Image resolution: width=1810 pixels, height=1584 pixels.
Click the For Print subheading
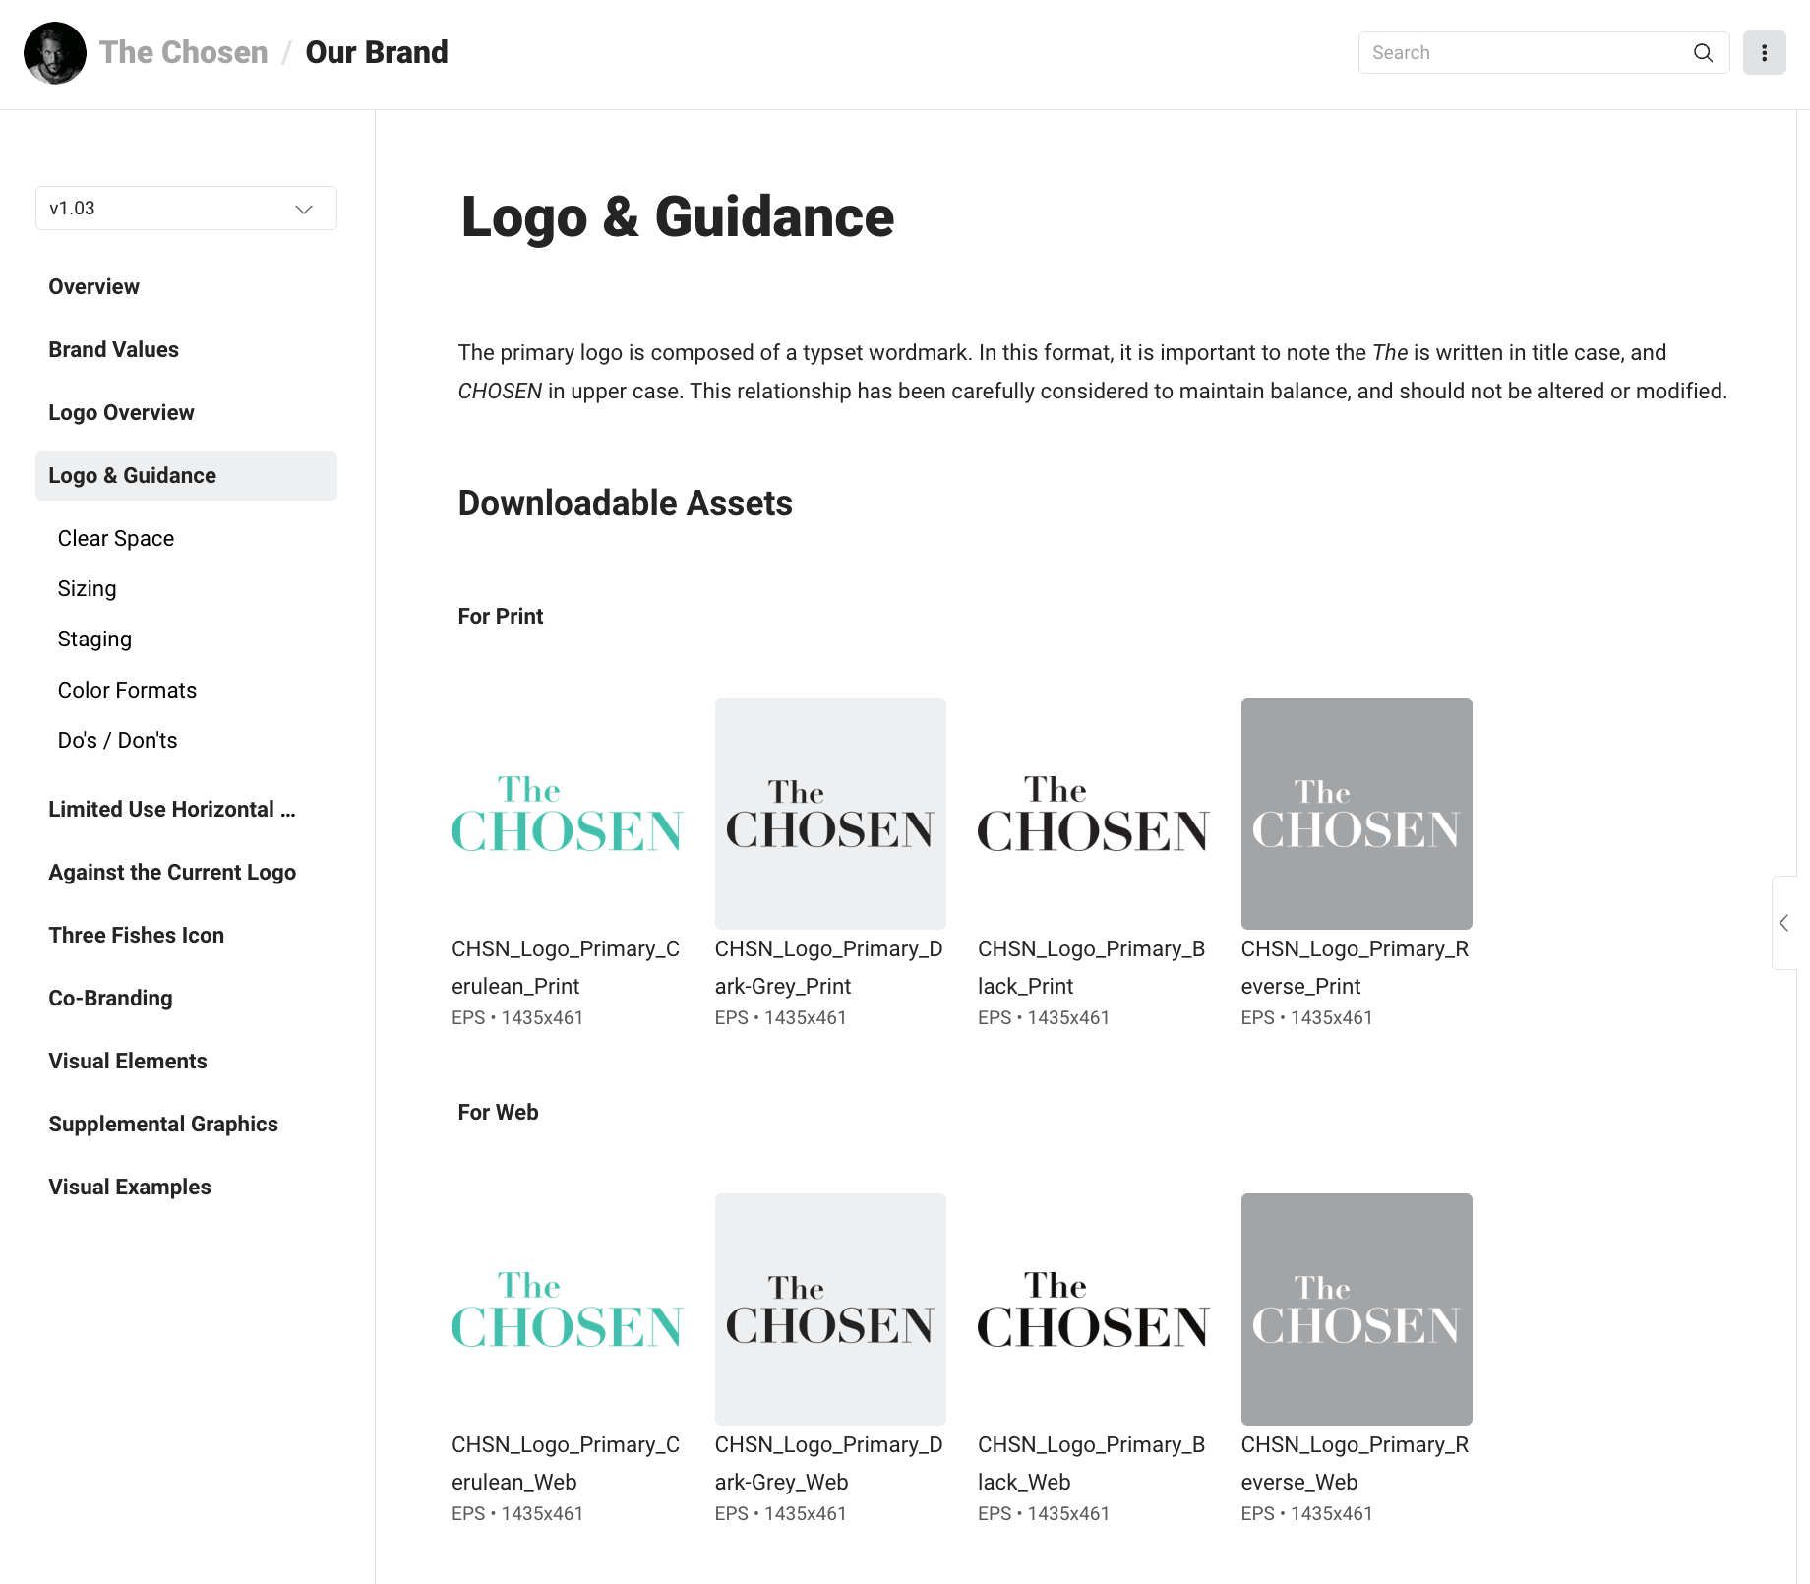pyautogui.click(x=501, y=617)
